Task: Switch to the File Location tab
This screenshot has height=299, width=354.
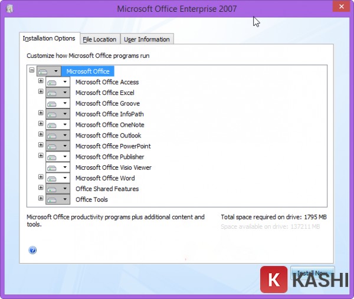Action: 99,40
